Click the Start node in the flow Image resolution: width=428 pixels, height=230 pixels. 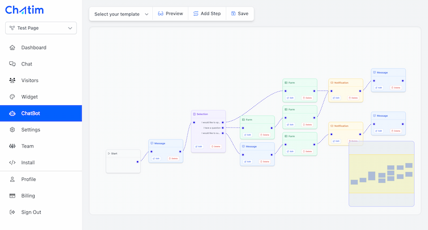click(x=123, y=161)
